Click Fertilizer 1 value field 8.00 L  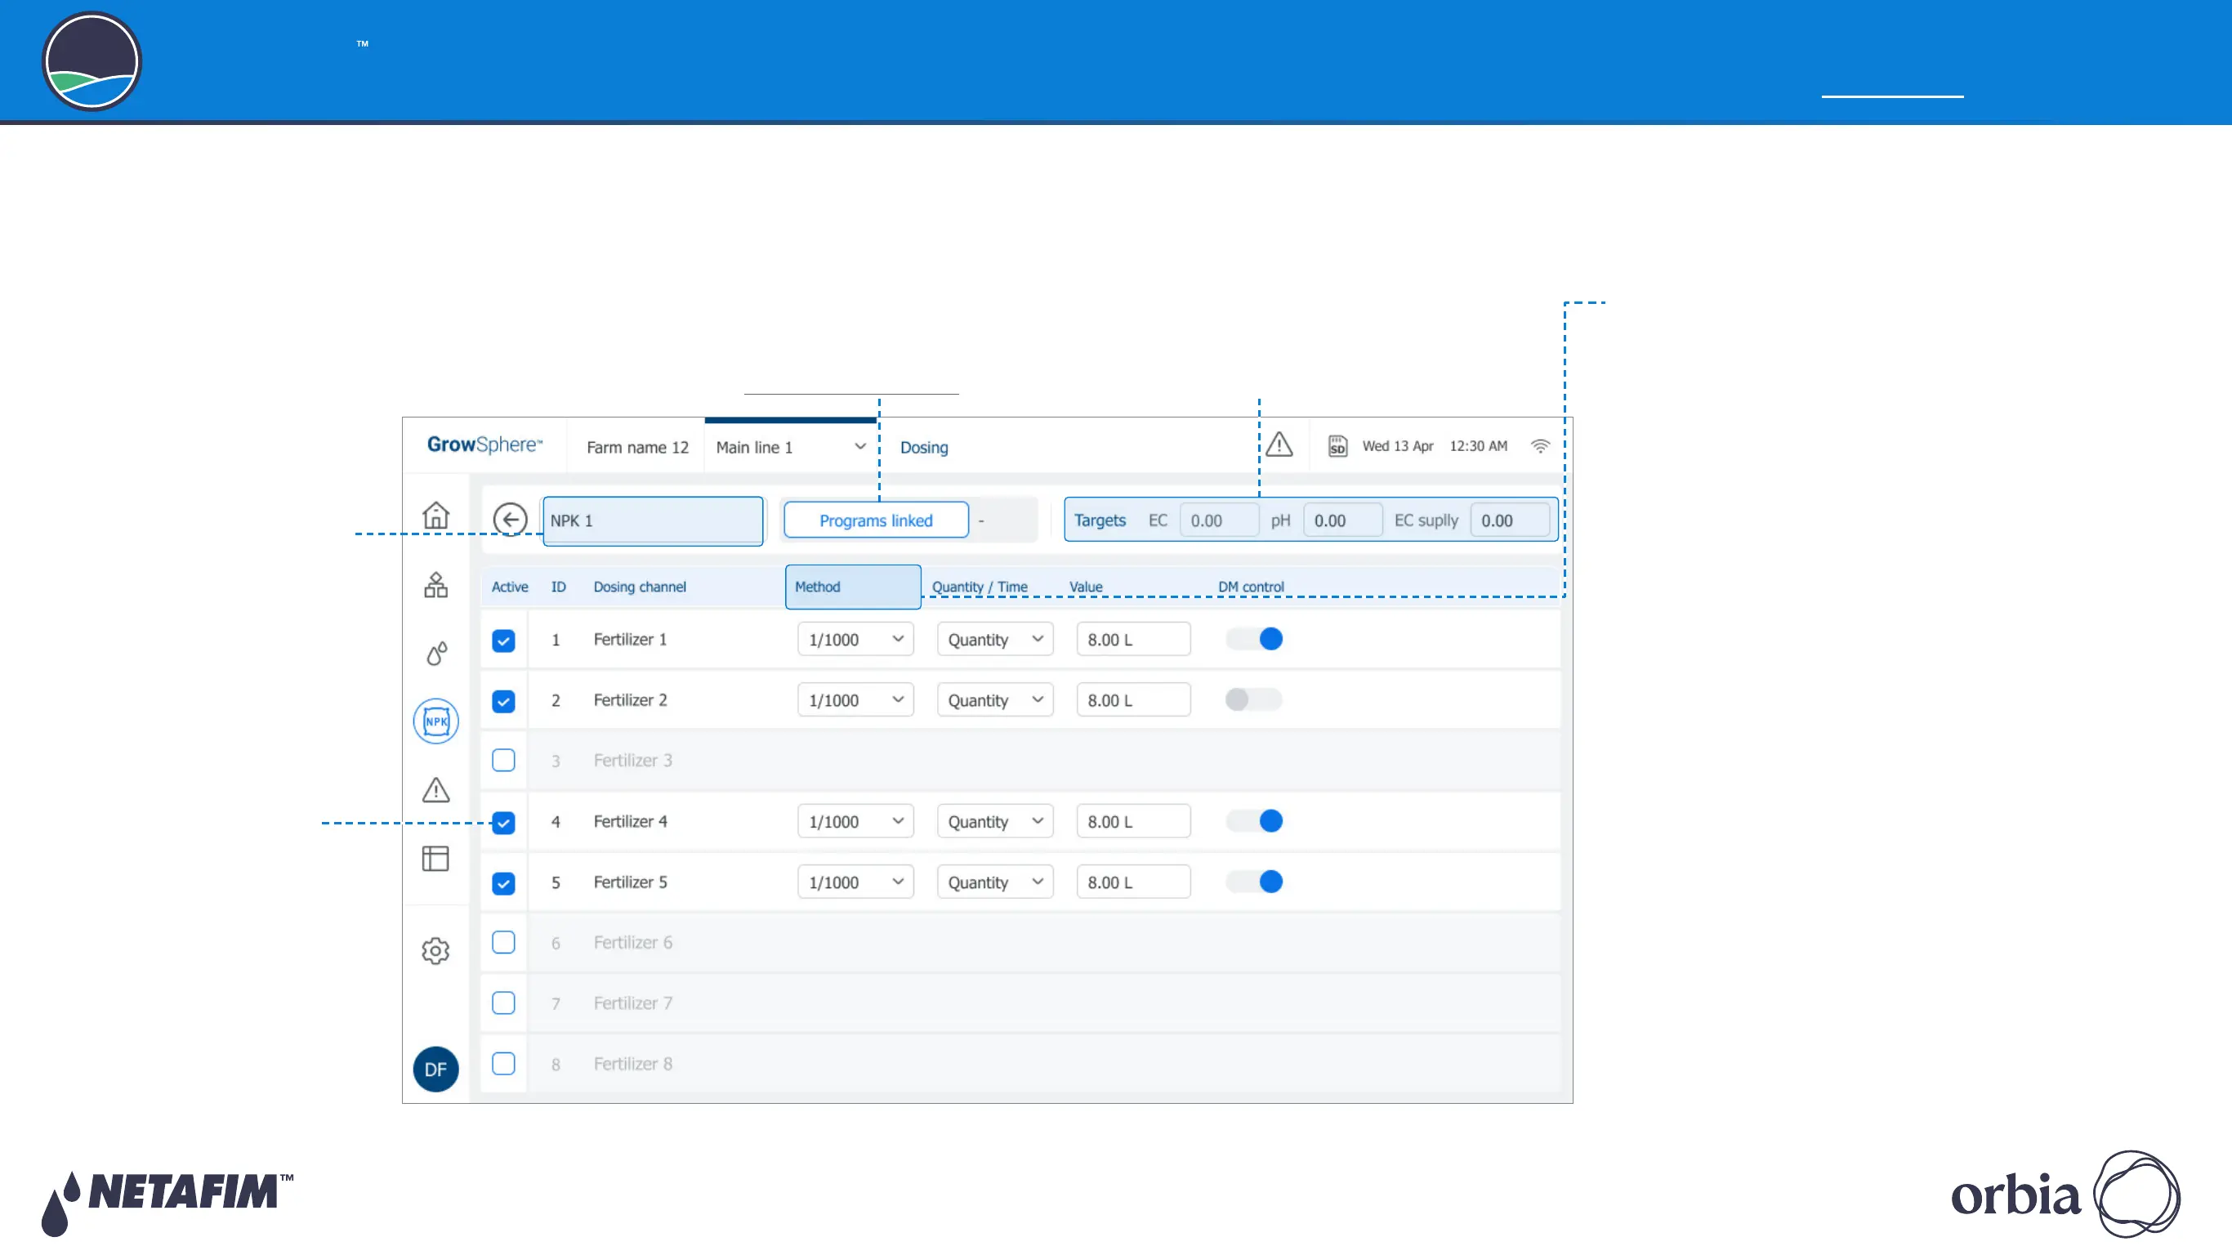pos(1133,639)
